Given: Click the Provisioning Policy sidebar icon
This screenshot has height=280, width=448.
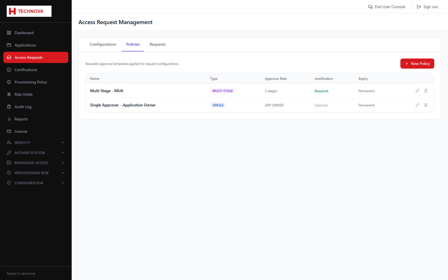Looking at the screenshot, I should tap(9, 82).
